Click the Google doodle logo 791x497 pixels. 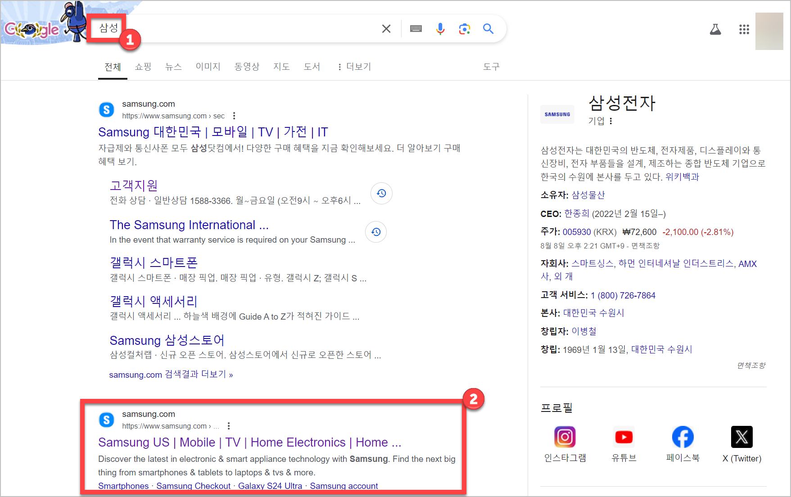point(32,30)
